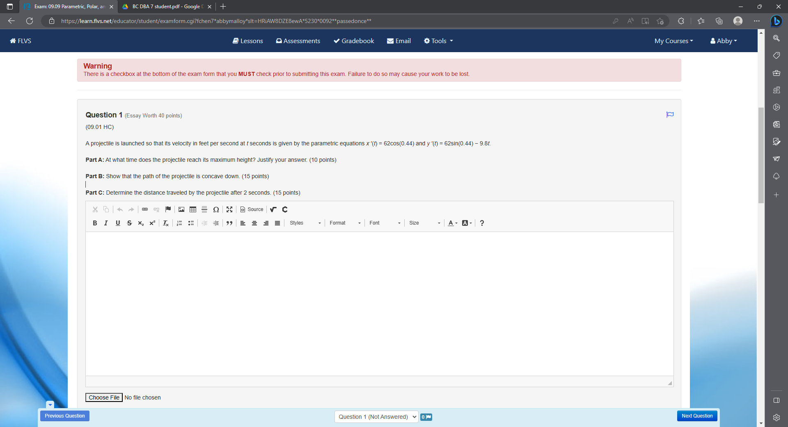Insert a table into the essay editor

tap(192, 209)
